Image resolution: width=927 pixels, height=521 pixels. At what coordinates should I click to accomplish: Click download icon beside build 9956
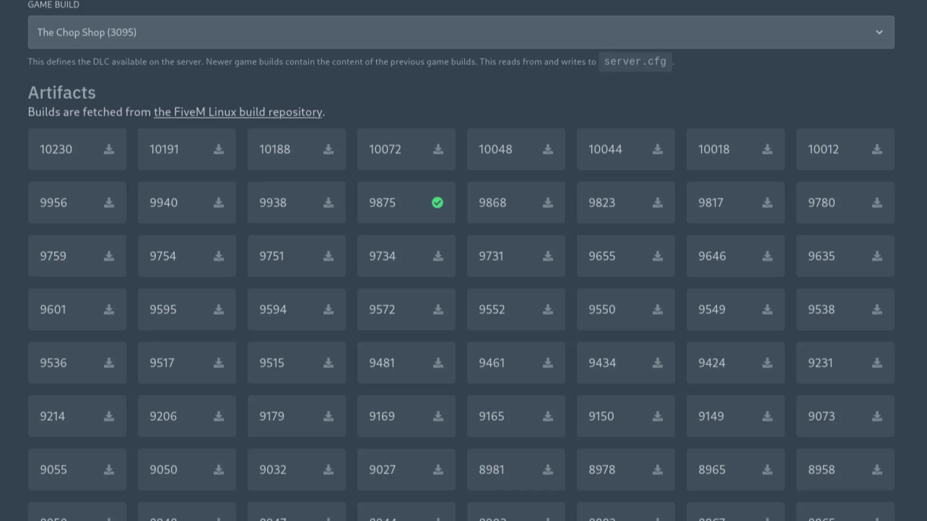[109, 203]
